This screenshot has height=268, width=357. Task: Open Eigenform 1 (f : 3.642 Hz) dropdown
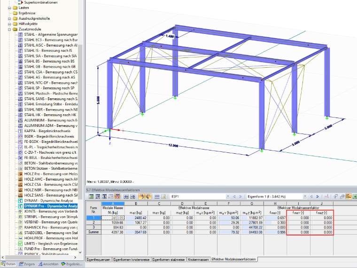[305, 197]
